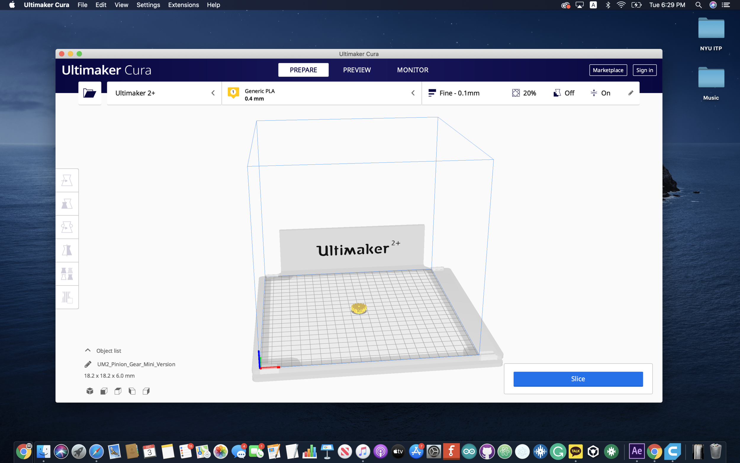Switch to right side view cube icon
The width and height of the screenshot is (740, 463).
point(146,391)
